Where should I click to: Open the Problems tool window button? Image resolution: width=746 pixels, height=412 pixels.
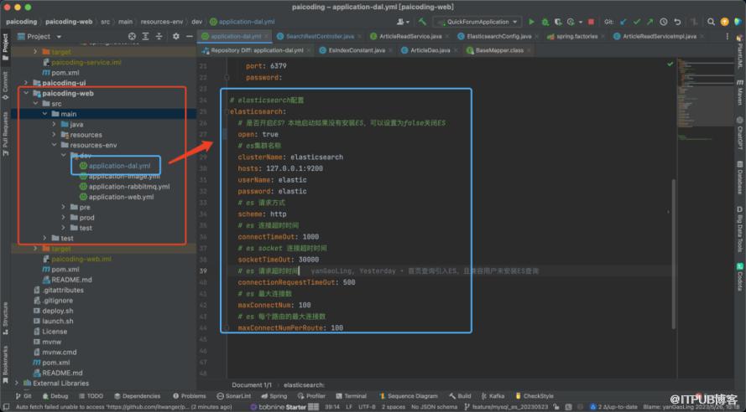189,396
